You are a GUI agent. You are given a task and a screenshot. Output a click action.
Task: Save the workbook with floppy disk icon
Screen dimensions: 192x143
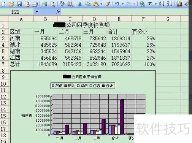(x=19, y=4)
